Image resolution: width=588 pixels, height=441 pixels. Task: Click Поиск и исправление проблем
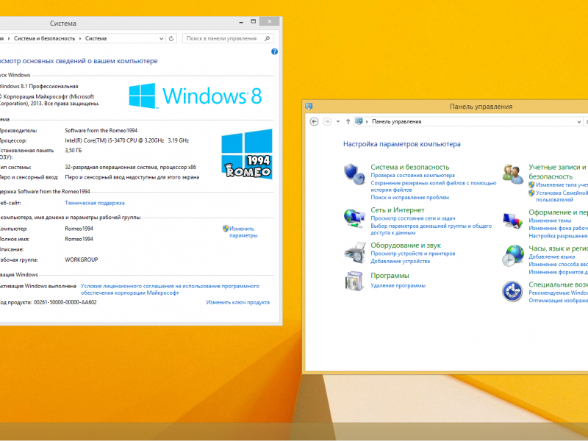click(x=409, y=197)
